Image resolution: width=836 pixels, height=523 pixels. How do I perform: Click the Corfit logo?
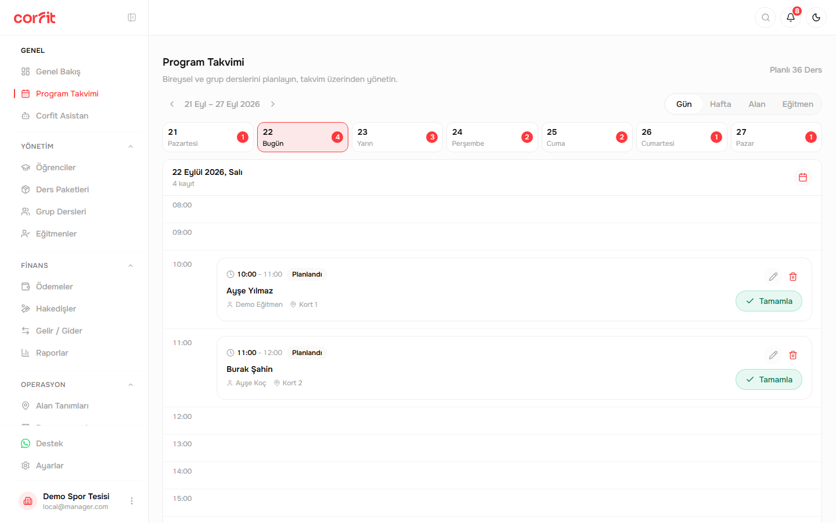(x=35, y=17)
